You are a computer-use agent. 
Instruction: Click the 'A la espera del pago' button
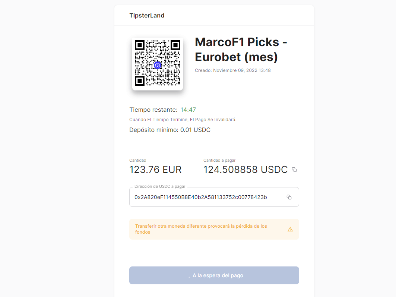214,275
